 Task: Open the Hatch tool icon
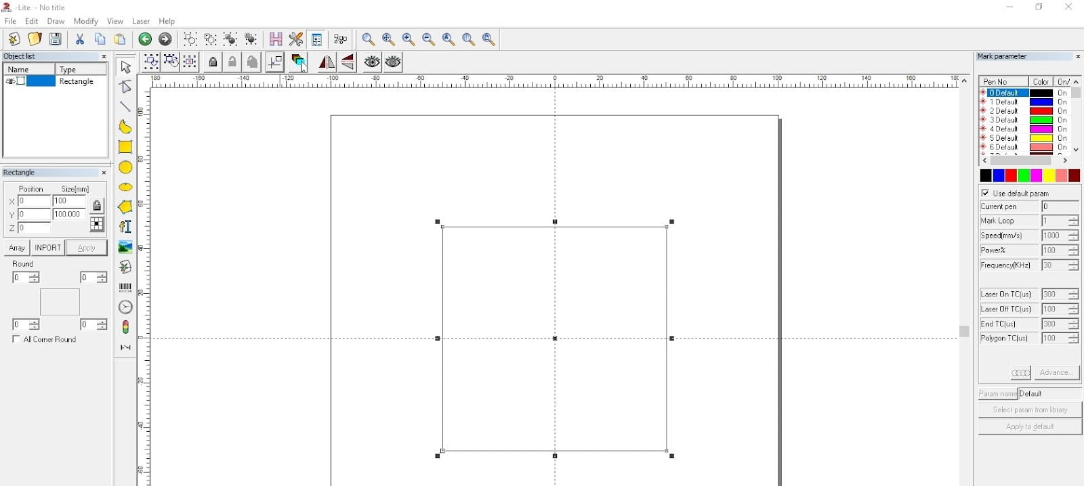276,39
